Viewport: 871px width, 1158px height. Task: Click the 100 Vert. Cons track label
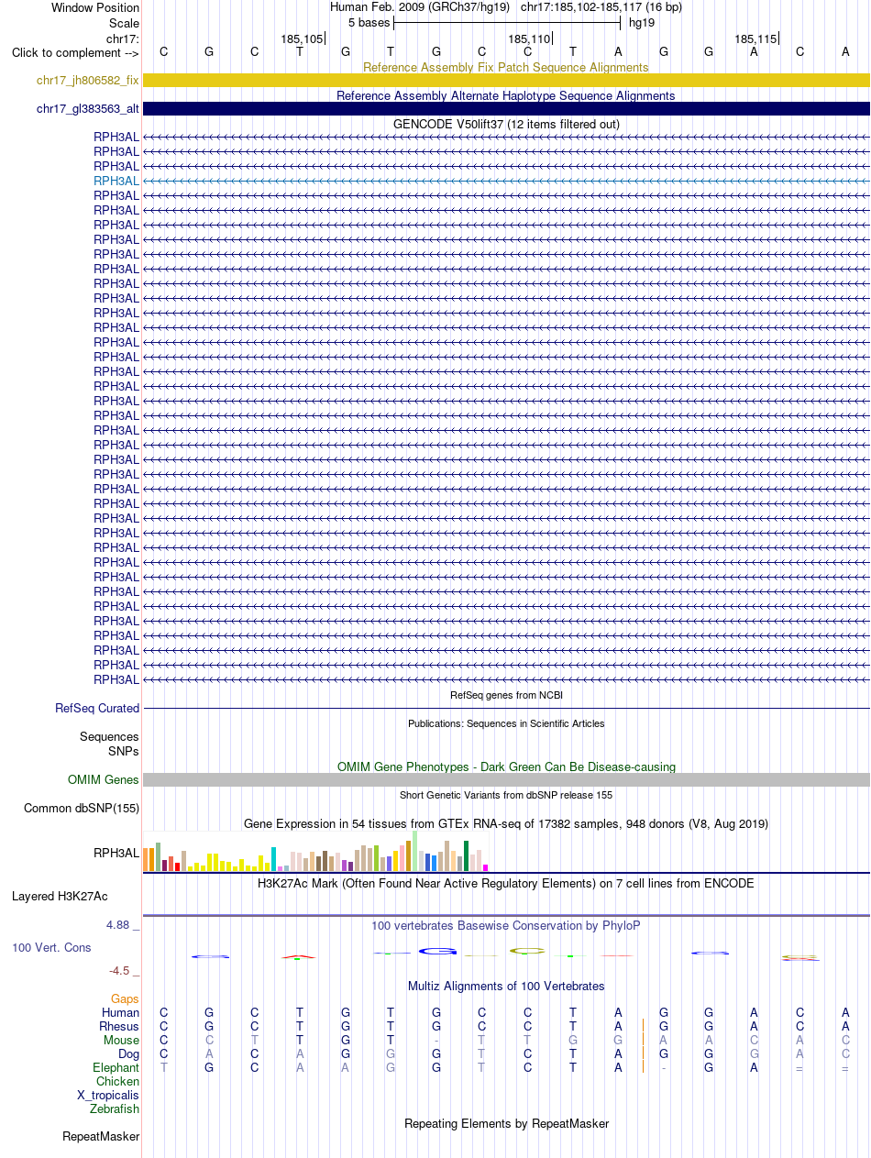coord(51,947)
